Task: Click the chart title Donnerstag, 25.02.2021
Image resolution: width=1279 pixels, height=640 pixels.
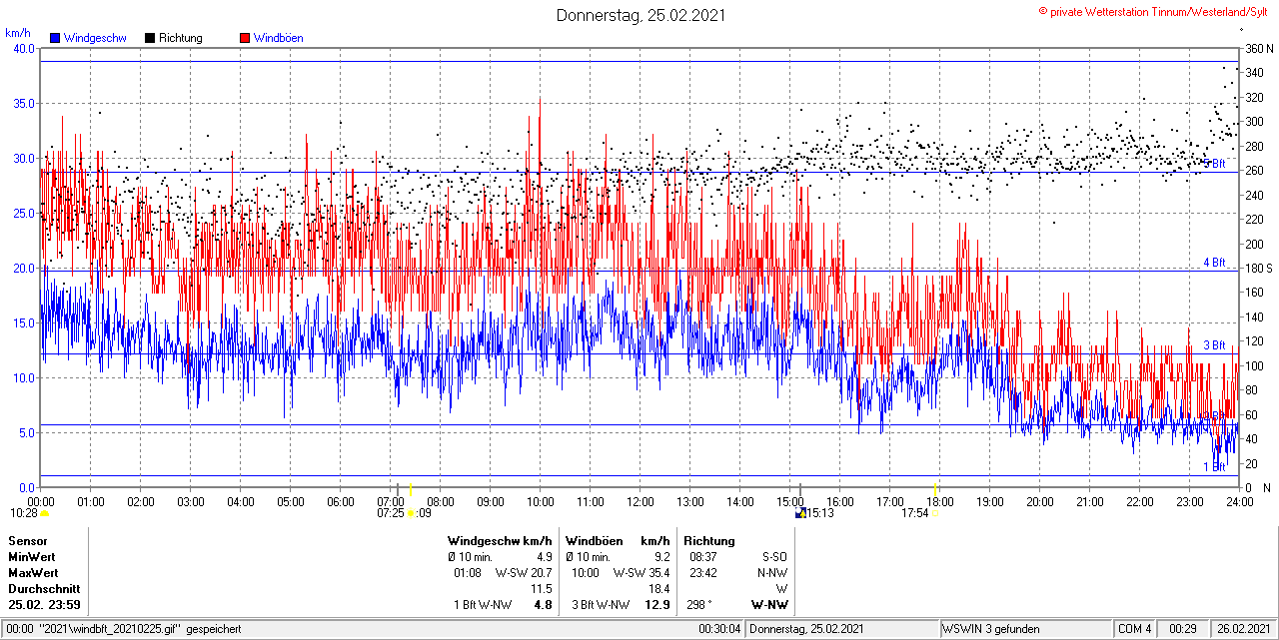Action: point(640,15)
